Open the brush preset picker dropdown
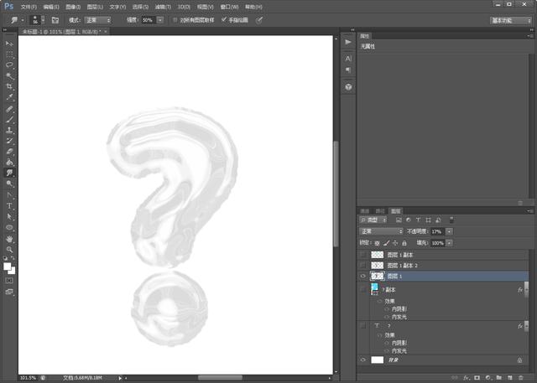Viewport: 537px width, 383px height. [43, 20]
